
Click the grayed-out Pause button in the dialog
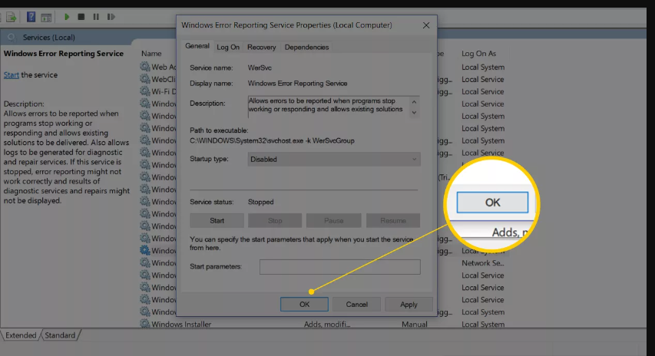[334, 220]
